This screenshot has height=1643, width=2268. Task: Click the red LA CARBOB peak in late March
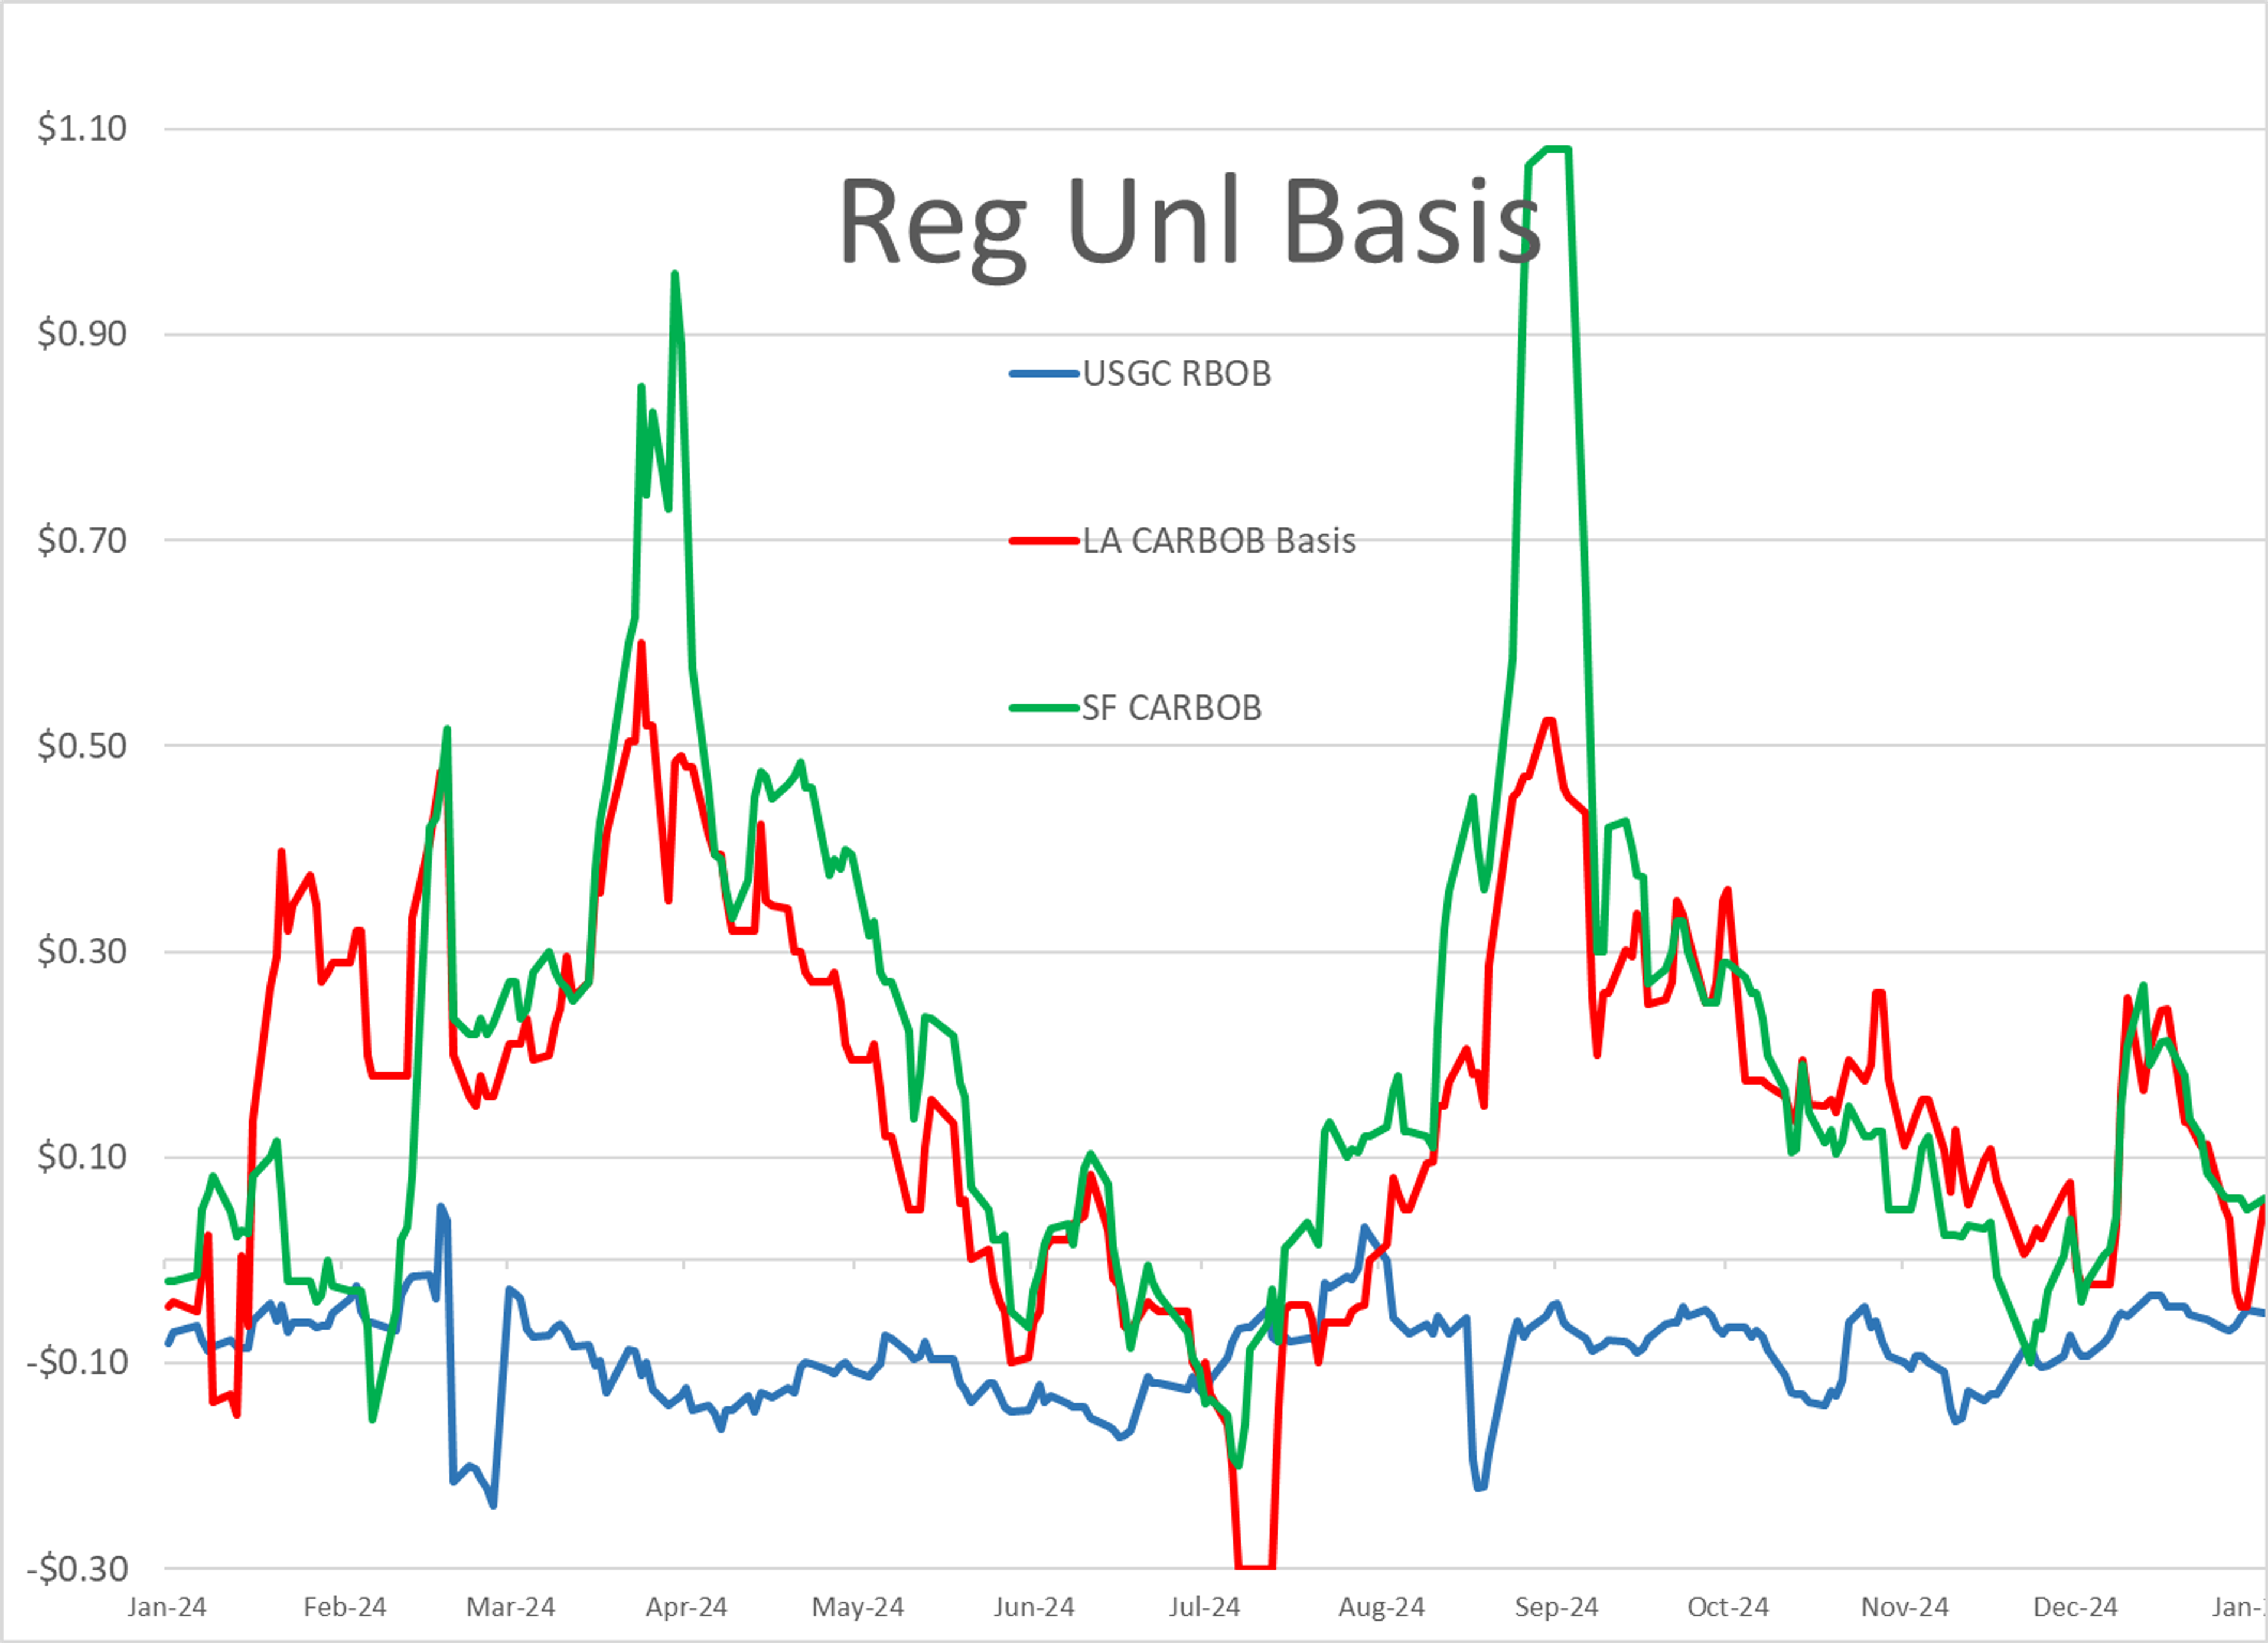click(x=641, y=642)
